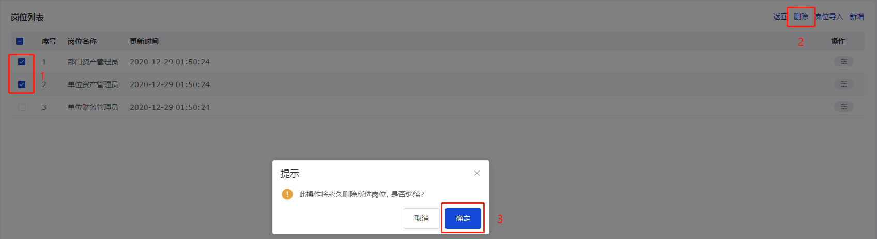This screenshot has height=239, width=877.
Task: Uncheck the 部门资产管理员 row checkbox
Action: pyautogui.click(x=22, y=62)
